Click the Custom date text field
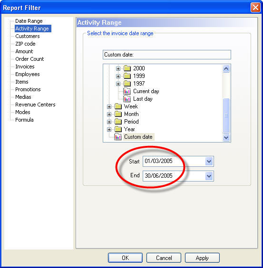 click(167, 55)
